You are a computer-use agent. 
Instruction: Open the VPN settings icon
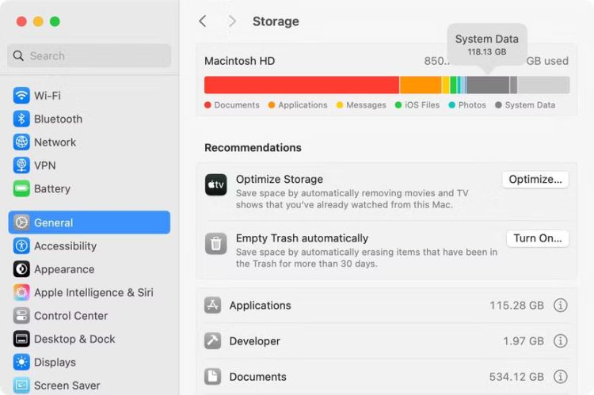[21, 165]
